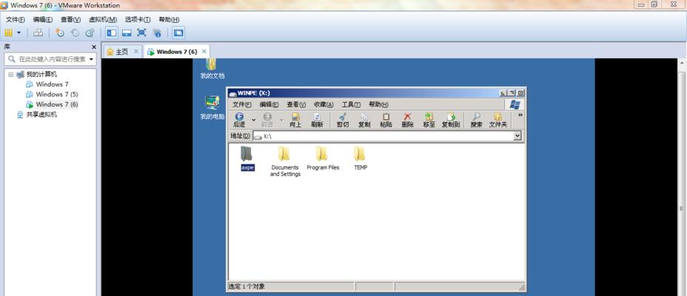687x296 pixels.
Task: Open the library search dropdown arrow
Action: pyautogui.click(x=92, y=59)
